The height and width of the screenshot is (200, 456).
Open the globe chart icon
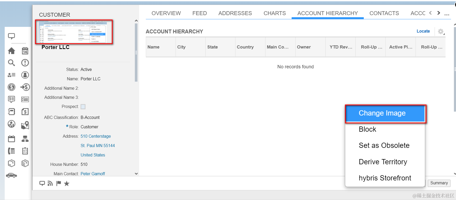pyautogui.click(x=11, y=124)
